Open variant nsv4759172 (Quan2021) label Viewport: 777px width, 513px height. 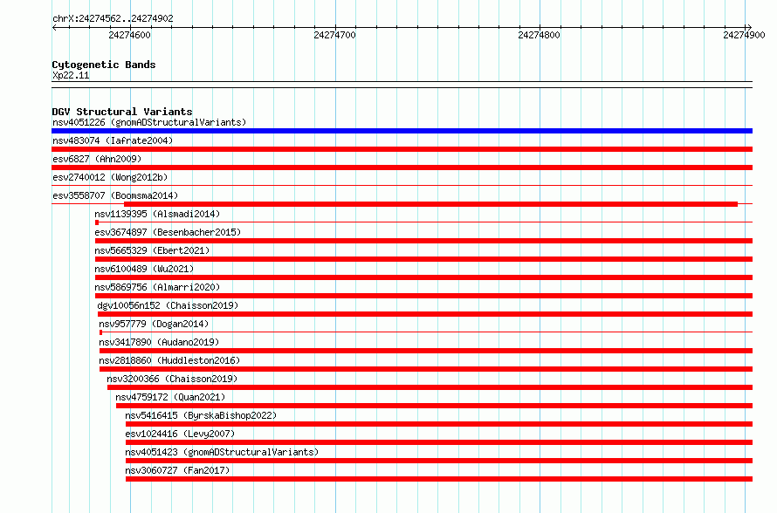point(170,397)
